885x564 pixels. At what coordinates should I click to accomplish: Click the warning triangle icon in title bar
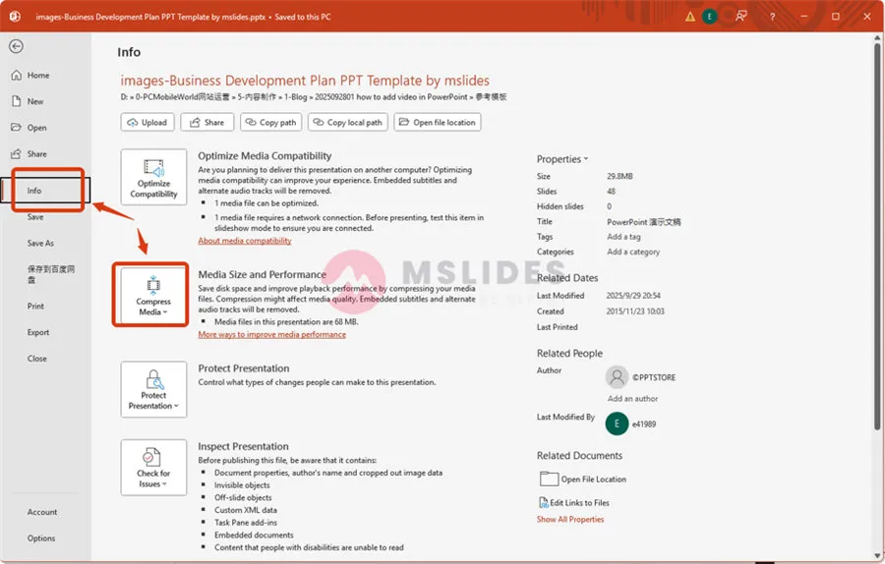pos(691,17)
